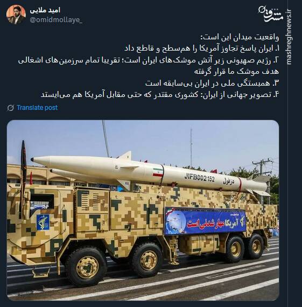
Task: Open the profile avatar of امید ملایی
Action: [x=16, y=15]
